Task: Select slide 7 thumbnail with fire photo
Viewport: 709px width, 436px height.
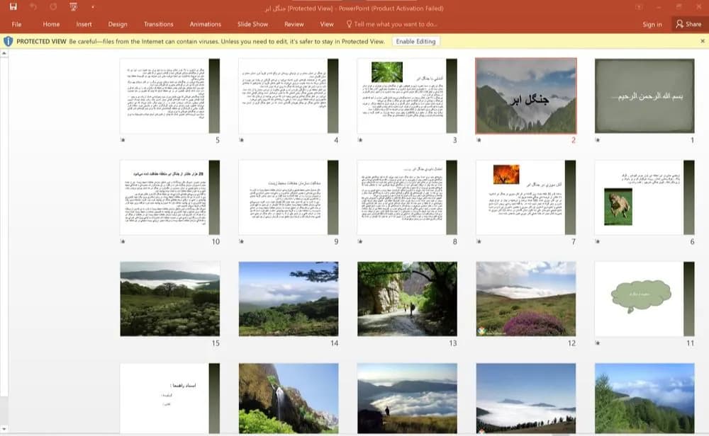Action: point(526,197)
